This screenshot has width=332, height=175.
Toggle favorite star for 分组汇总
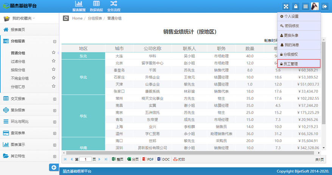click(54, 87)
